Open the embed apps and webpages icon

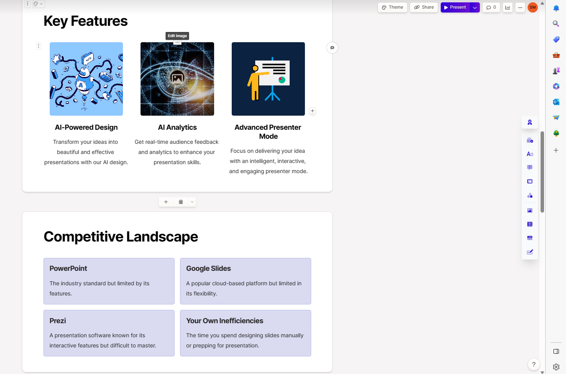click(x=530, y=238)
